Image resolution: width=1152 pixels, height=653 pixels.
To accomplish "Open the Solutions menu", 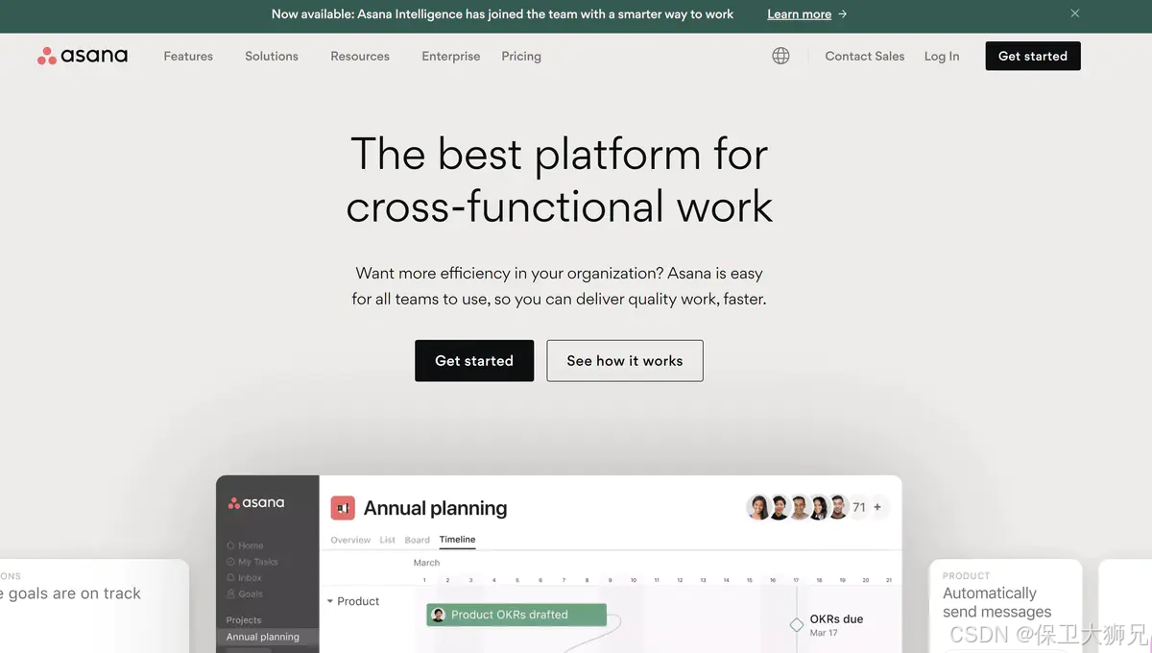I will coord(272,56).
